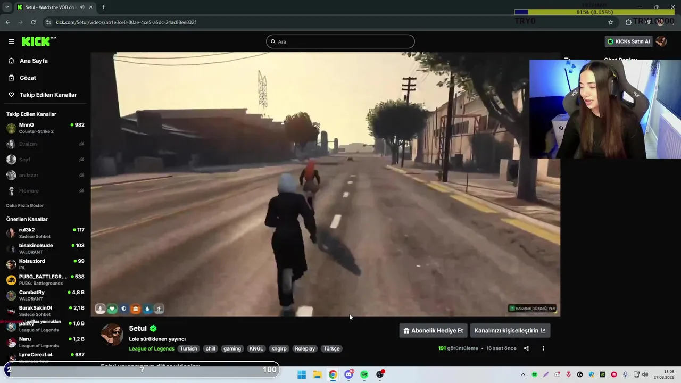The image size is (681, 383).
Task: Open PUBG_BATTLEGR... channel
Action: click(x=45, y=280)
